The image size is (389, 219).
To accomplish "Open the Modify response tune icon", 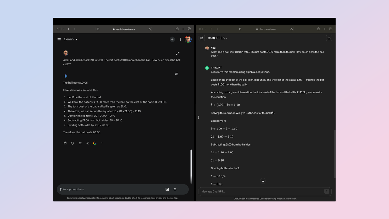I will (x=80, y=143).
